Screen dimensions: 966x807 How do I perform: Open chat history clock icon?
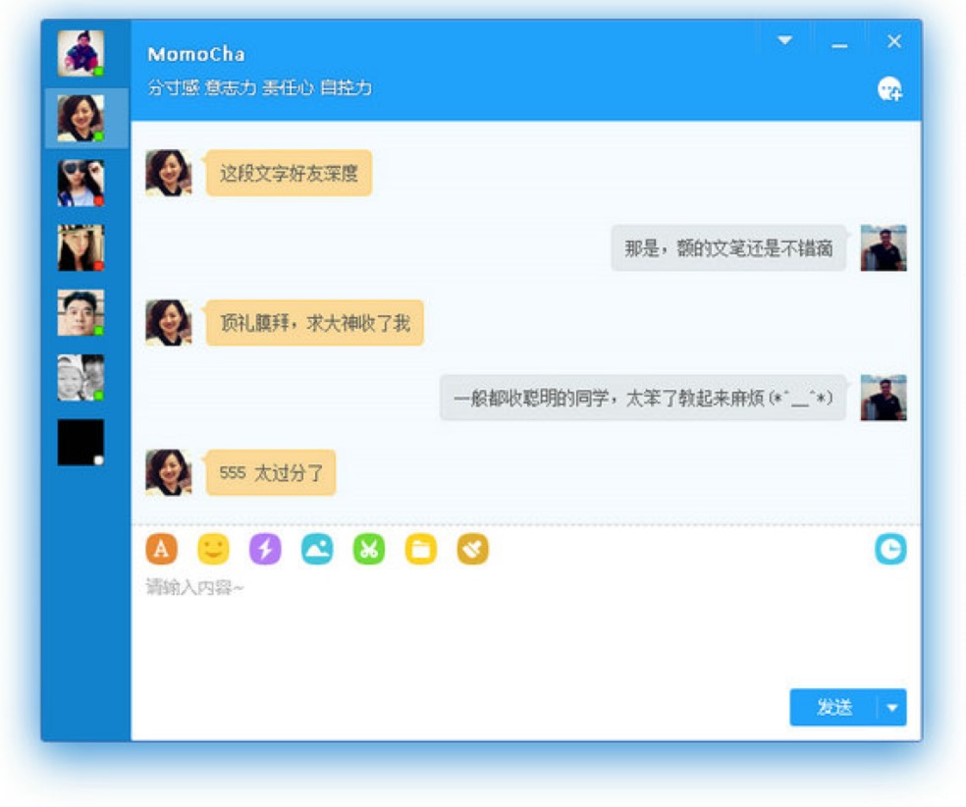click(890, 549)
